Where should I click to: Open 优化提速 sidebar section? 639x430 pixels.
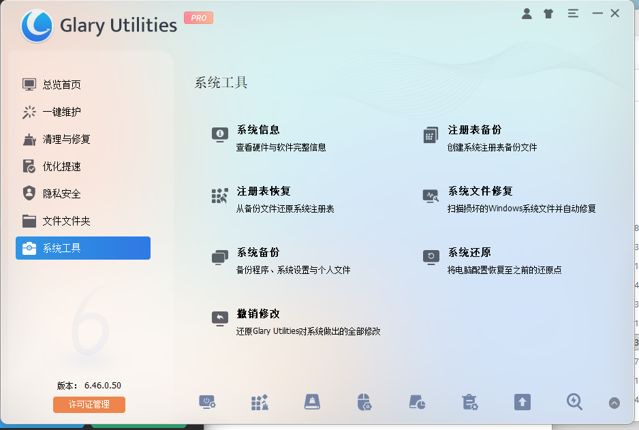[83, 166]
